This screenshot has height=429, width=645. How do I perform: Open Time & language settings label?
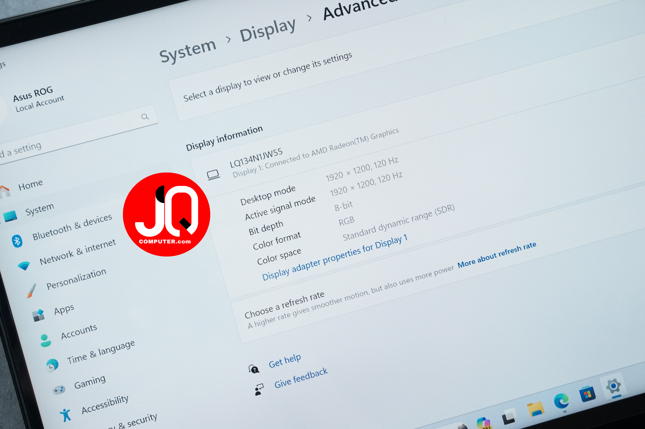(x=101, y=352)
